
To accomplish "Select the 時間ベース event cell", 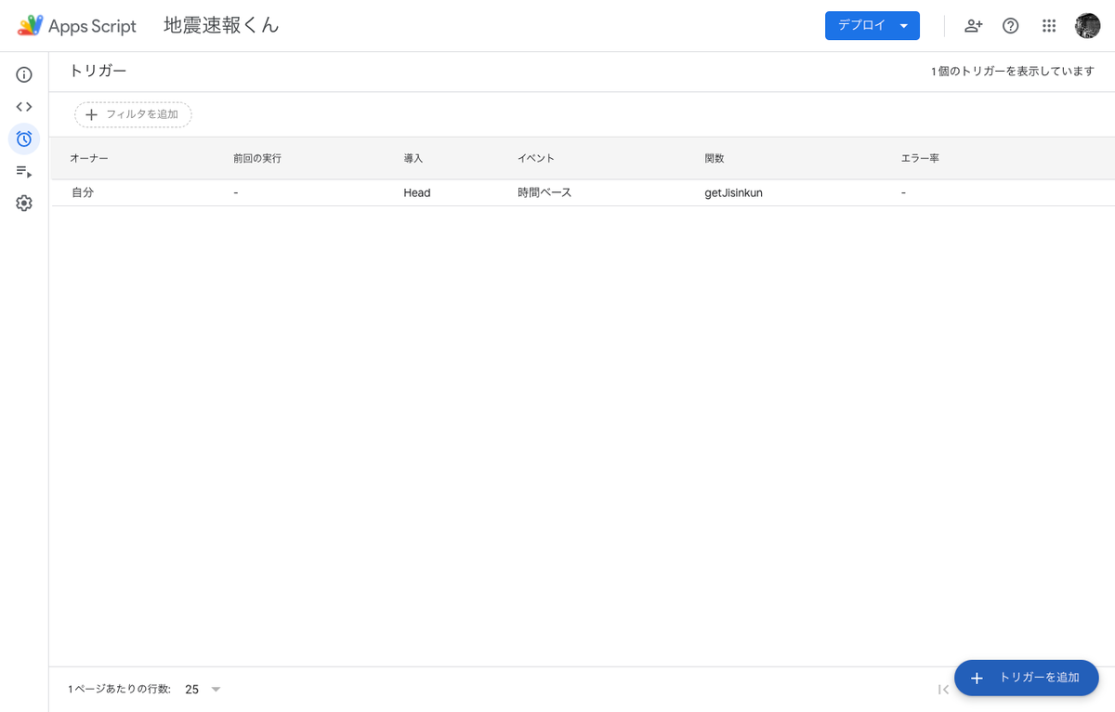I will point(544,192).
